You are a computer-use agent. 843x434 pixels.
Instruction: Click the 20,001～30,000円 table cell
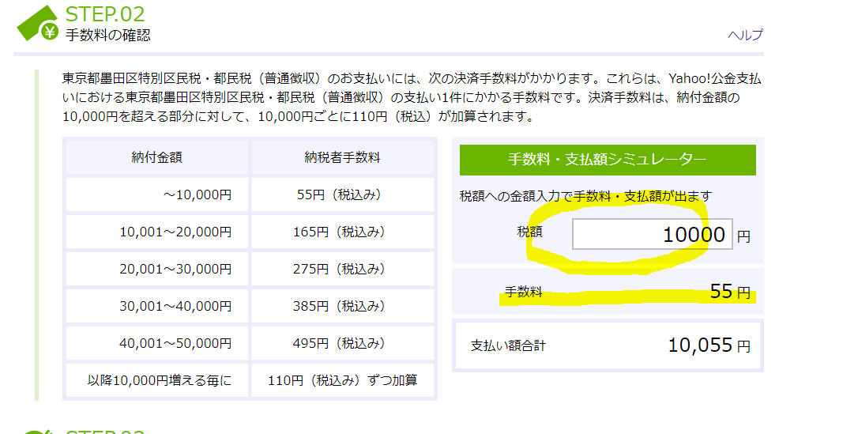(x=157, y=269)
